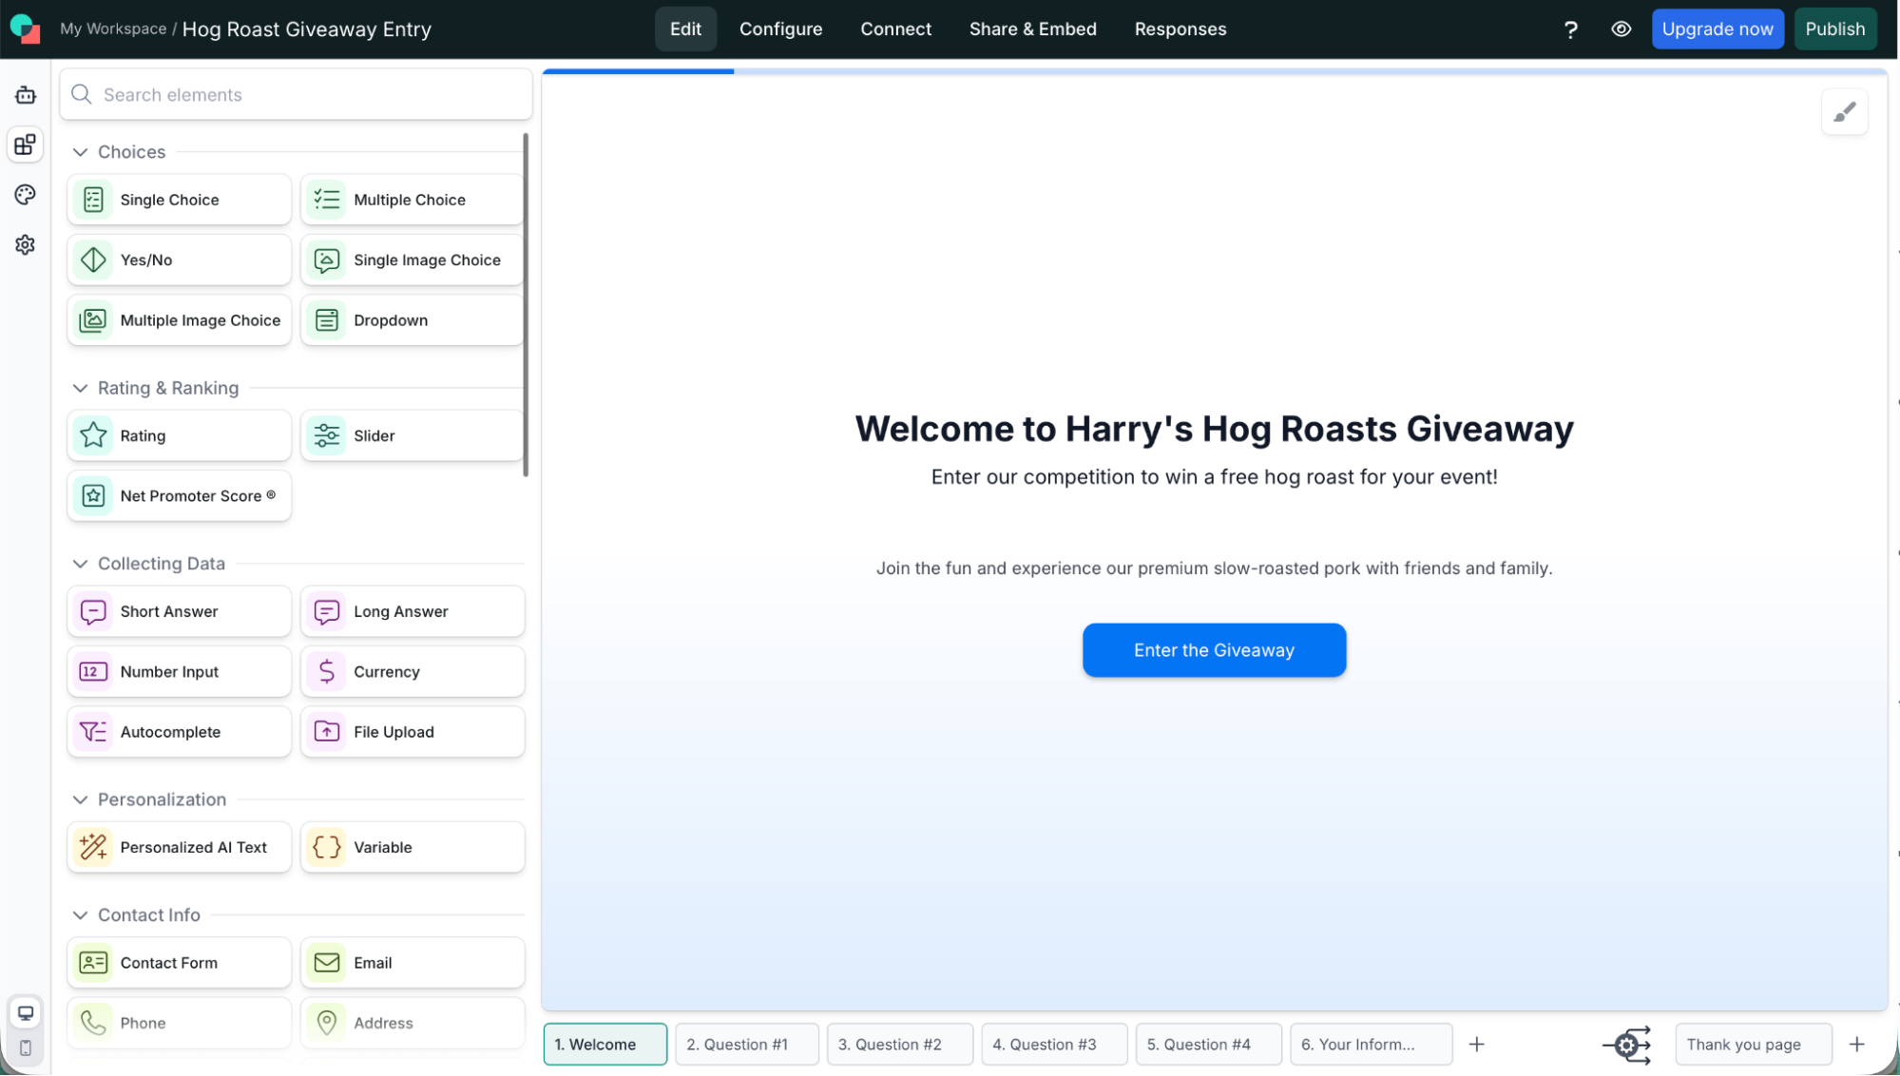Click the Publish button
This screenshot has width=1900, height=1076.
pos(1834,29)
